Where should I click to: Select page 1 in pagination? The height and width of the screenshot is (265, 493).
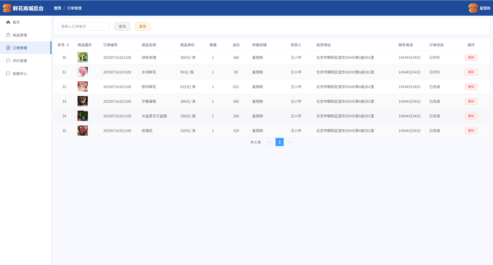[x=280, y=142]
